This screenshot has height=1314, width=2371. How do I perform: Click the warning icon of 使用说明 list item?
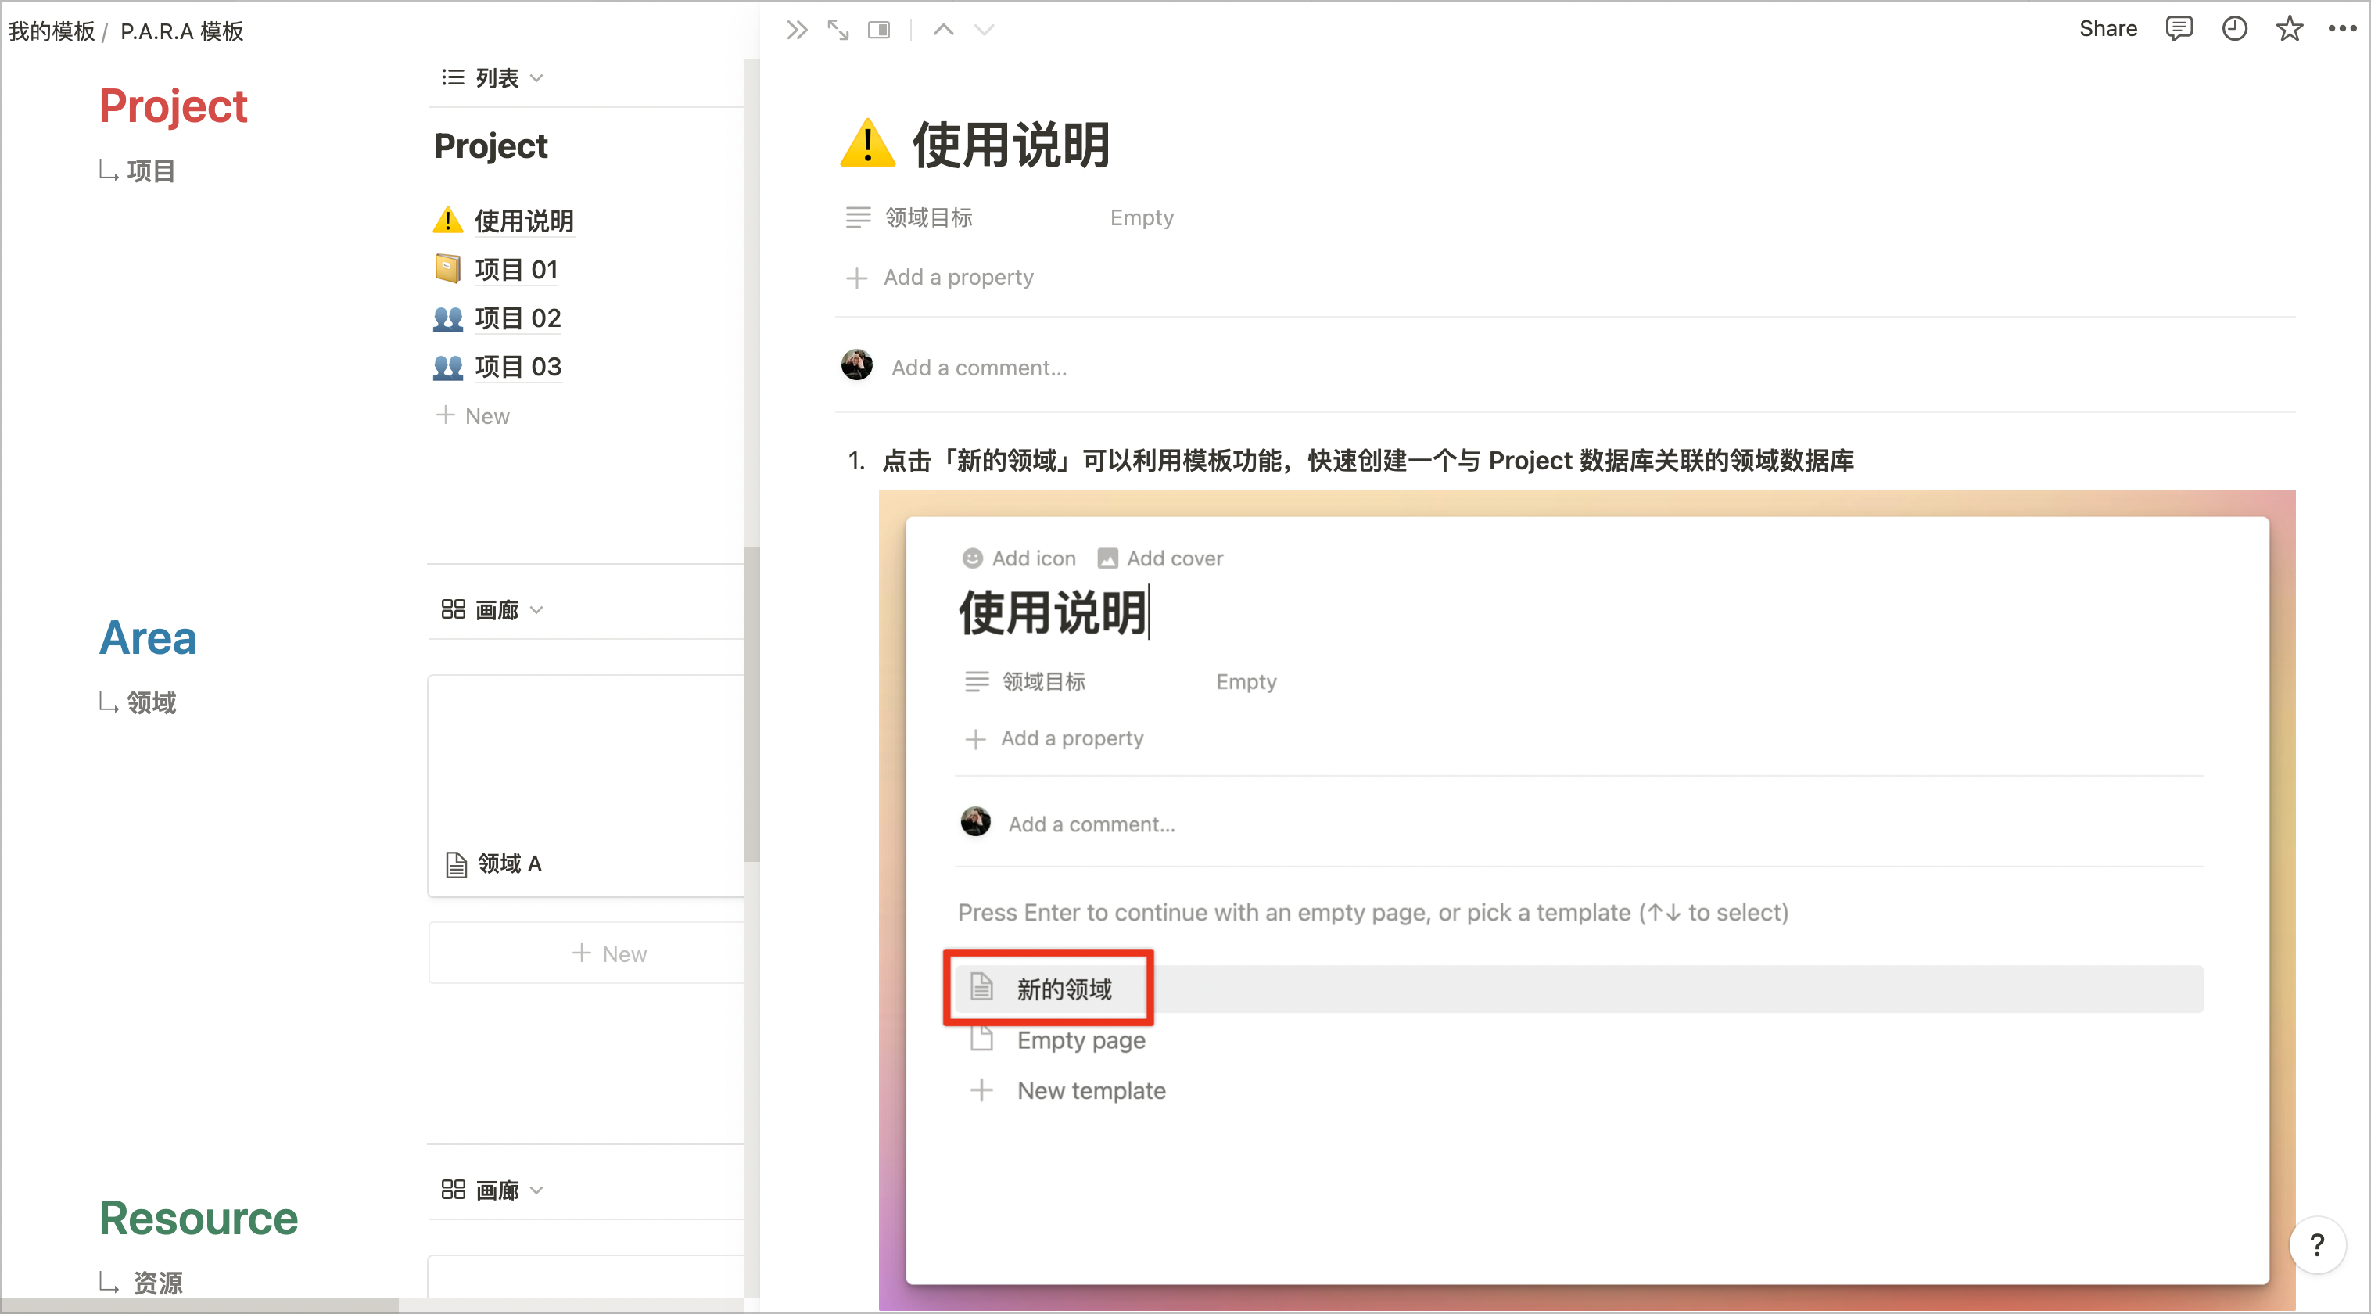click(x=447, y=220)
